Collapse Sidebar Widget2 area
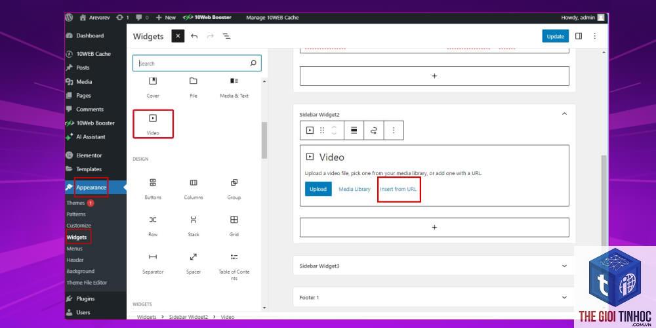The height and width of the screenshot is (328, 656). pos(564,113)
